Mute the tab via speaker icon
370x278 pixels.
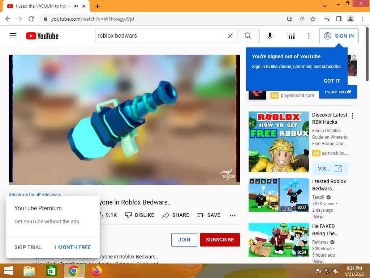[x=76, y=6]
